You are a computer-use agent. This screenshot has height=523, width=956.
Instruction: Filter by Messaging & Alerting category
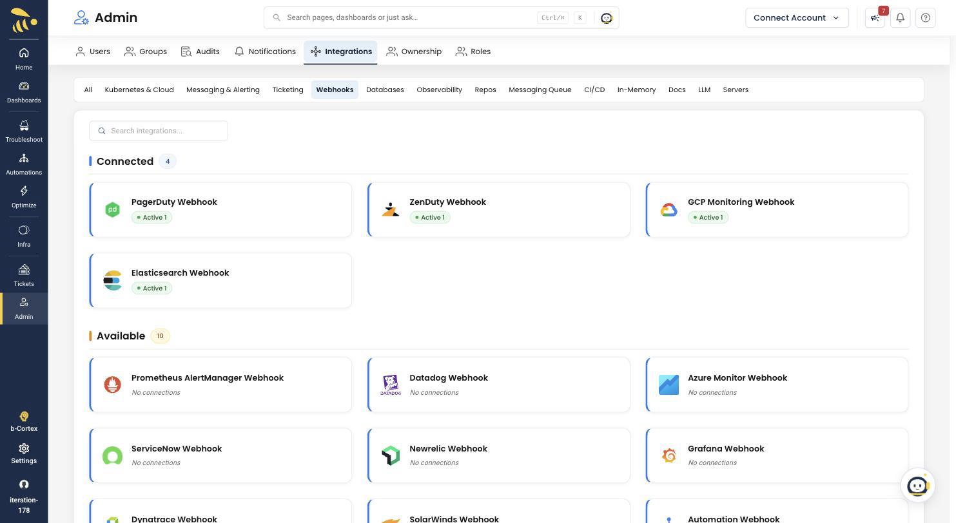(223, 90)
